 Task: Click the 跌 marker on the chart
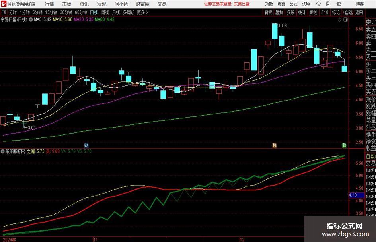[x=344, y=145]
